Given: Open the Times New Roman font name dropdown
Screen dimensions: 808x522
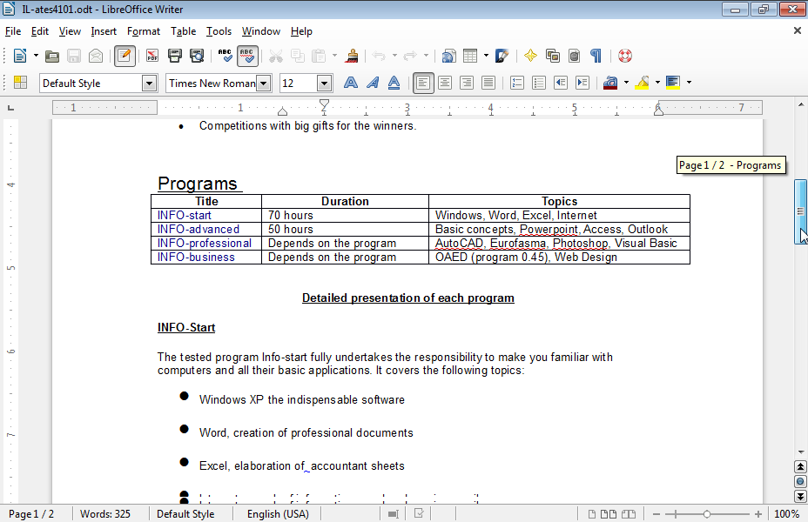Looking at the screenshot, I should [x=263, y=83].
